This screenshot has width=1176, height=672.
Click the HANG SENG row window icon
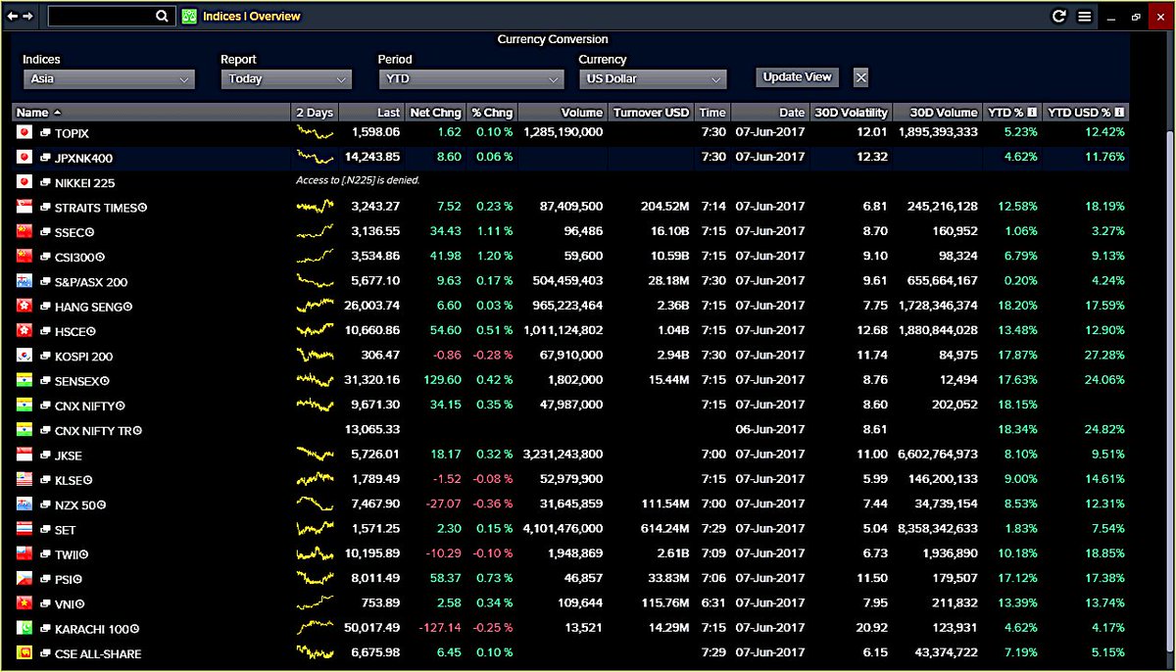coord(45,307)
